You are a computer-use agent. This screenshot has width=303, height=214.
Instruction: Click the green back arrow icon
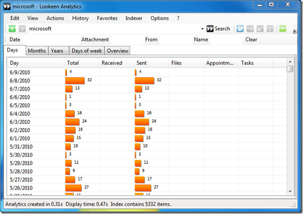point(12,29)
